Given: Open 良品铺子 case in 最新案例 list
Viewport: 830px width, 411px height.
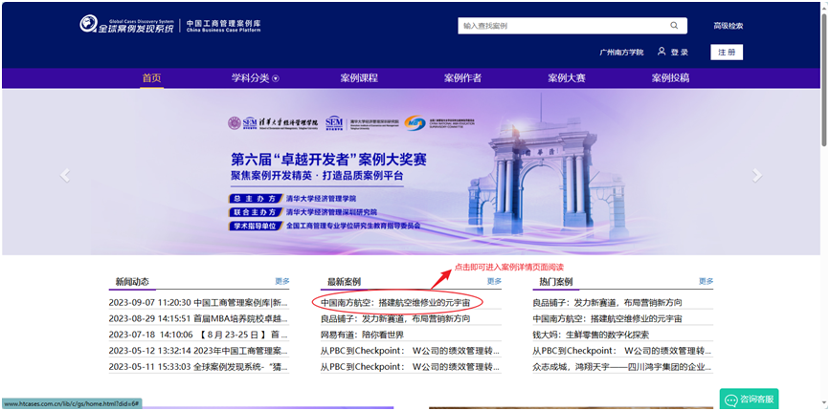Looking at the screenshot, I should click(394, 318).
